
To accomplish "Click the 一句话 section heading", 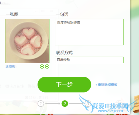I will [62, 14].
